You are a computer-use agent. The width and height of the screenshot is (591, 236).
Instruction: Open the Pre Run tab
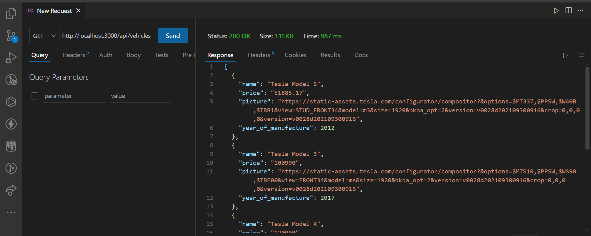189,55
